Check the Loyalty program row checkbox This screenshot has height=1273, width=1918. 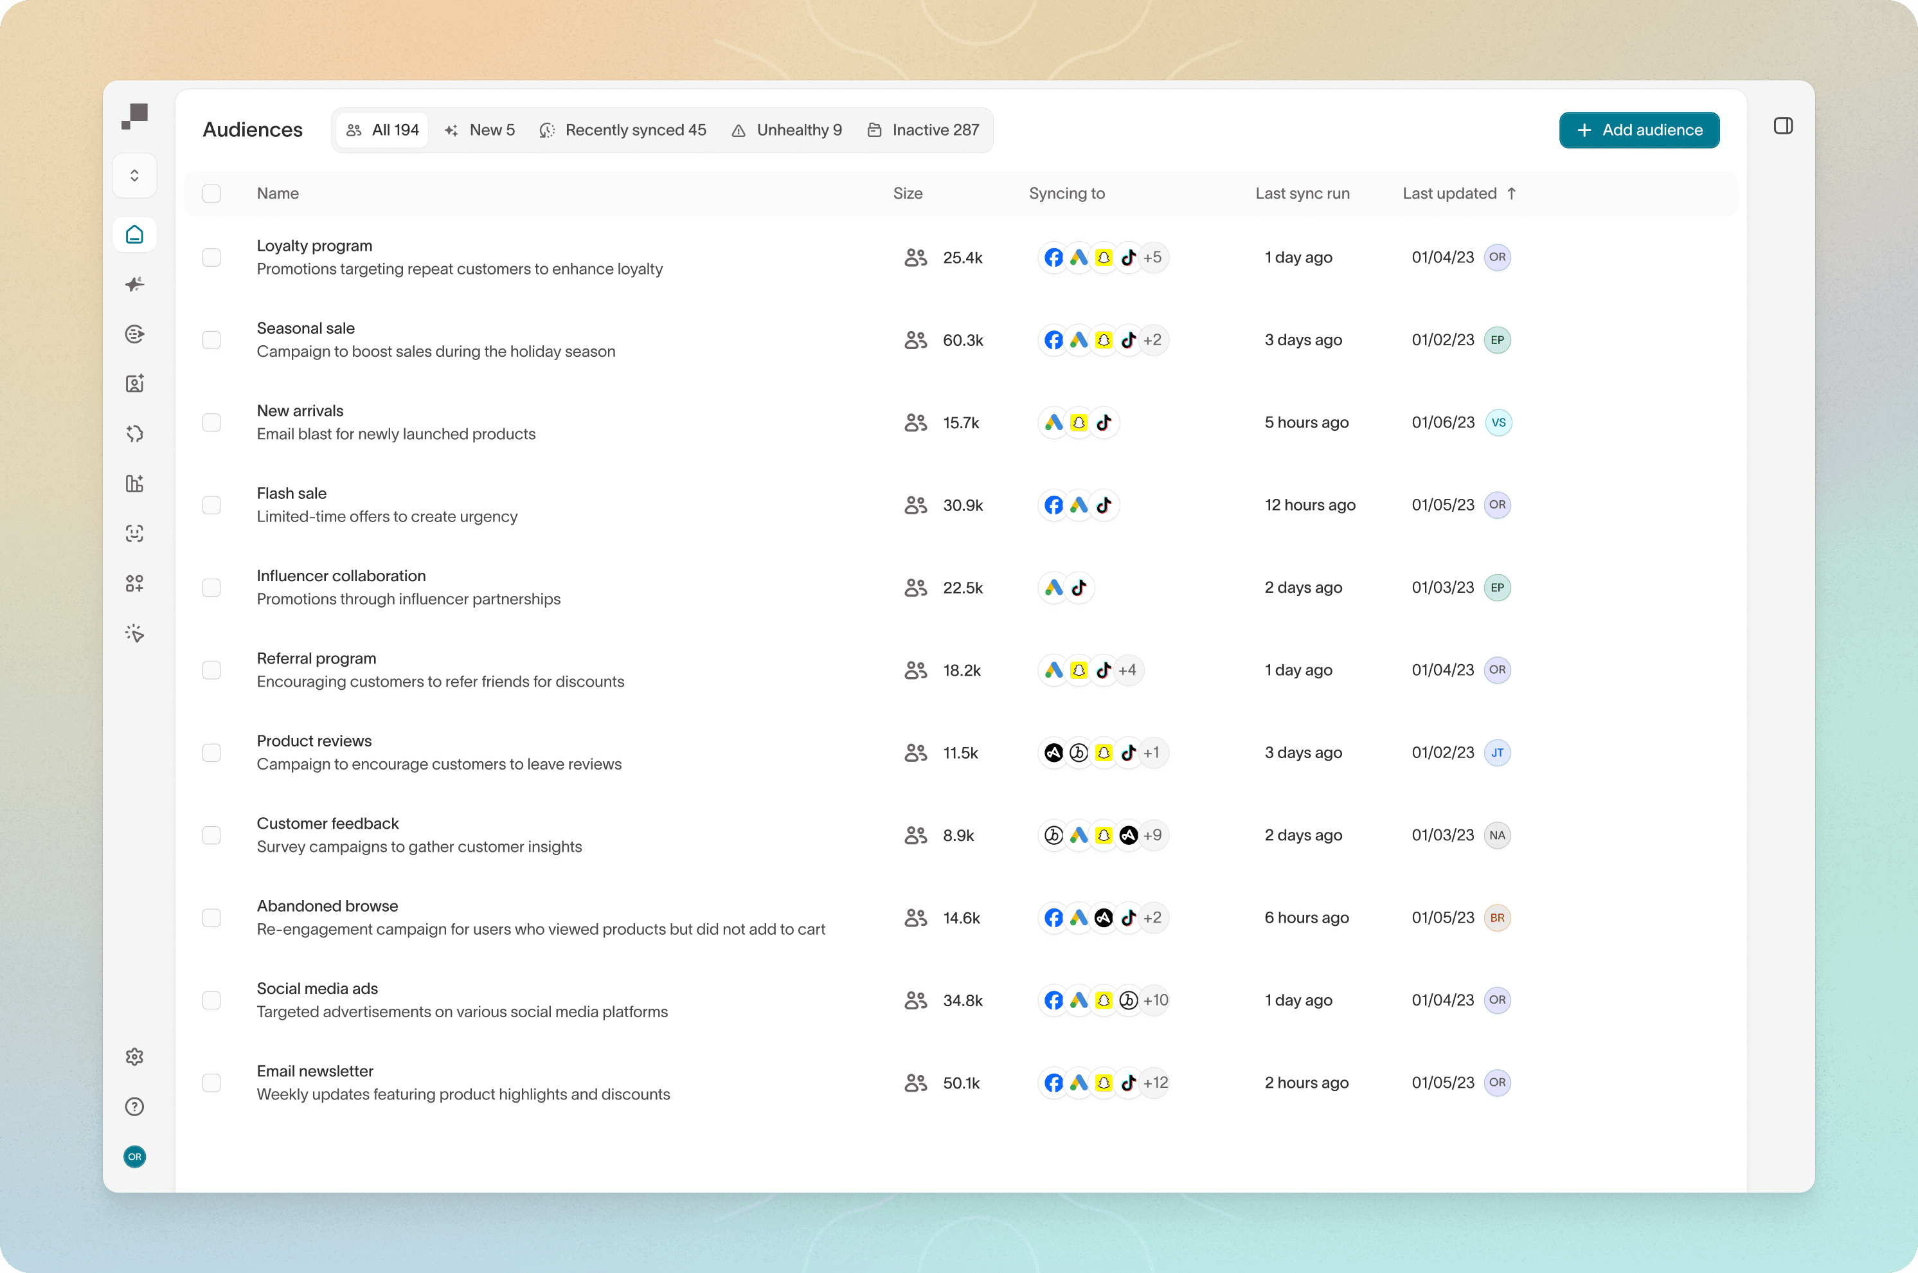[x=212, y=257]
